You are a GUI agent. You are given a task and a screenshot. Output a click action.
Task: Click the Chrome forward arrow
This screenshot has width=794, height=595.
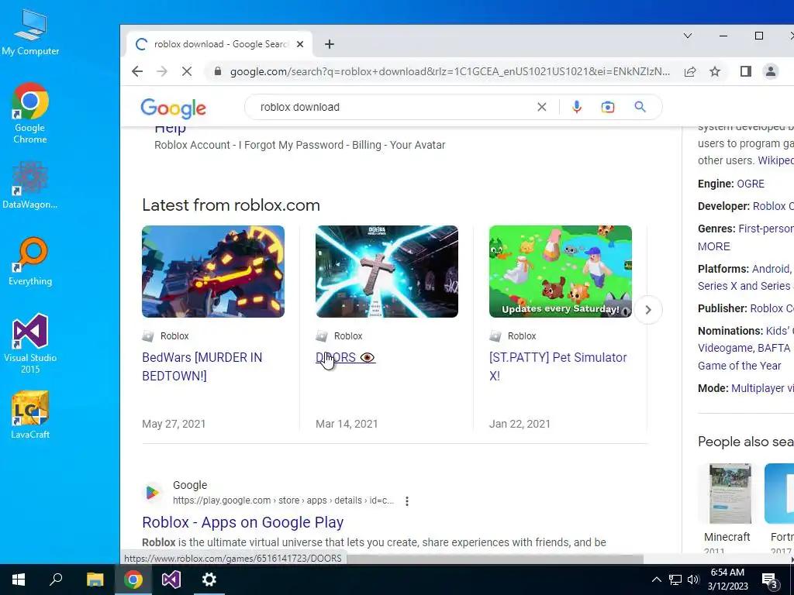click(x=162, y=71)
